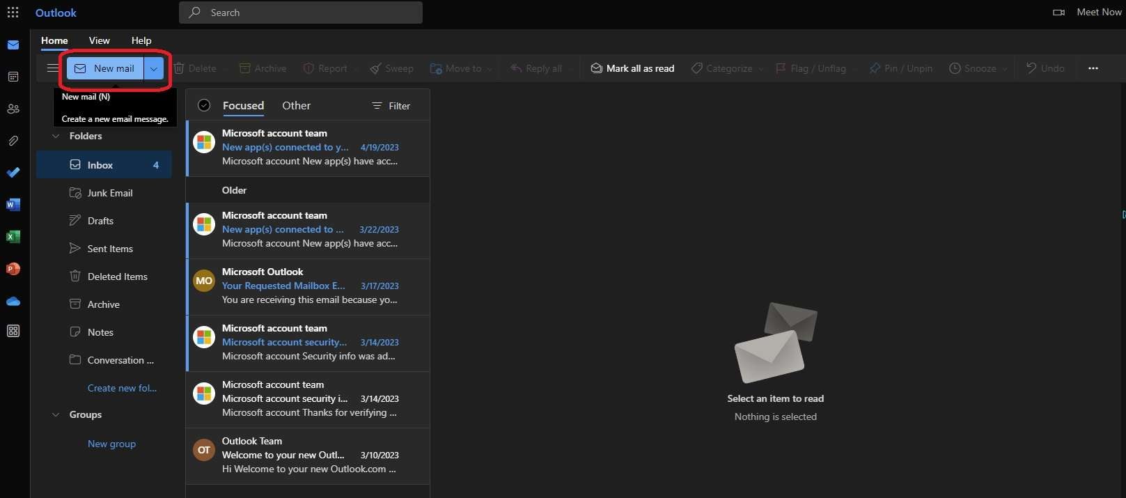The width and height of the screenshot is (1126, 498).
Task: Click the New group link
Action: (111, 444)
